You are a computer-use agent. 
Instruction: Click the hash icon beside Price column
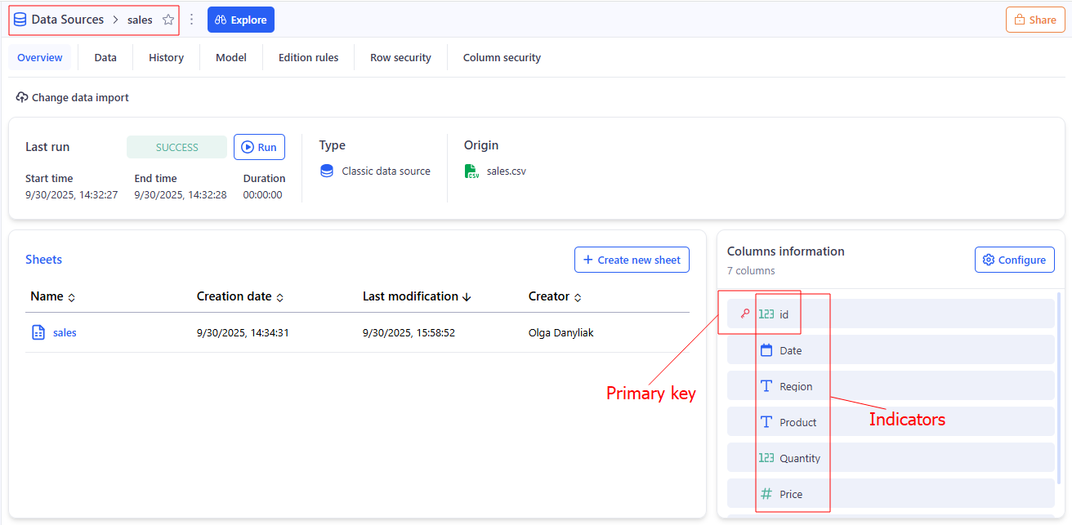click(766, 494)
